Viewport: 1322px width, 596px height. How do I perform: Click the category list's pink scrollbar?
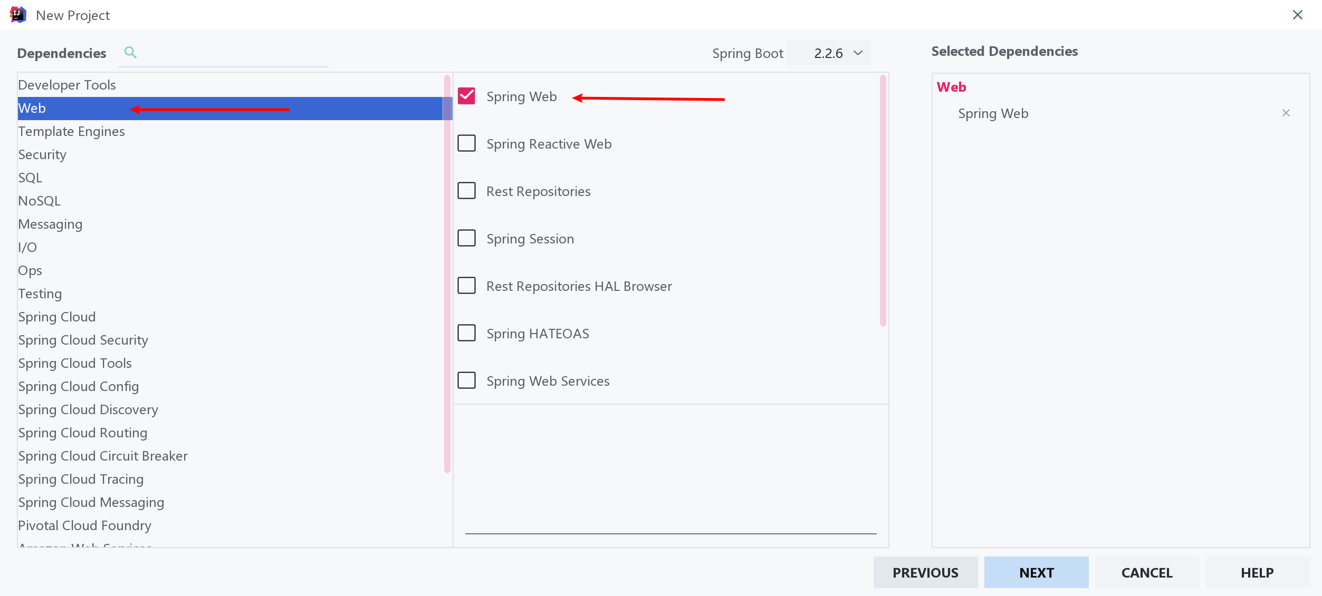pos(447,274)
